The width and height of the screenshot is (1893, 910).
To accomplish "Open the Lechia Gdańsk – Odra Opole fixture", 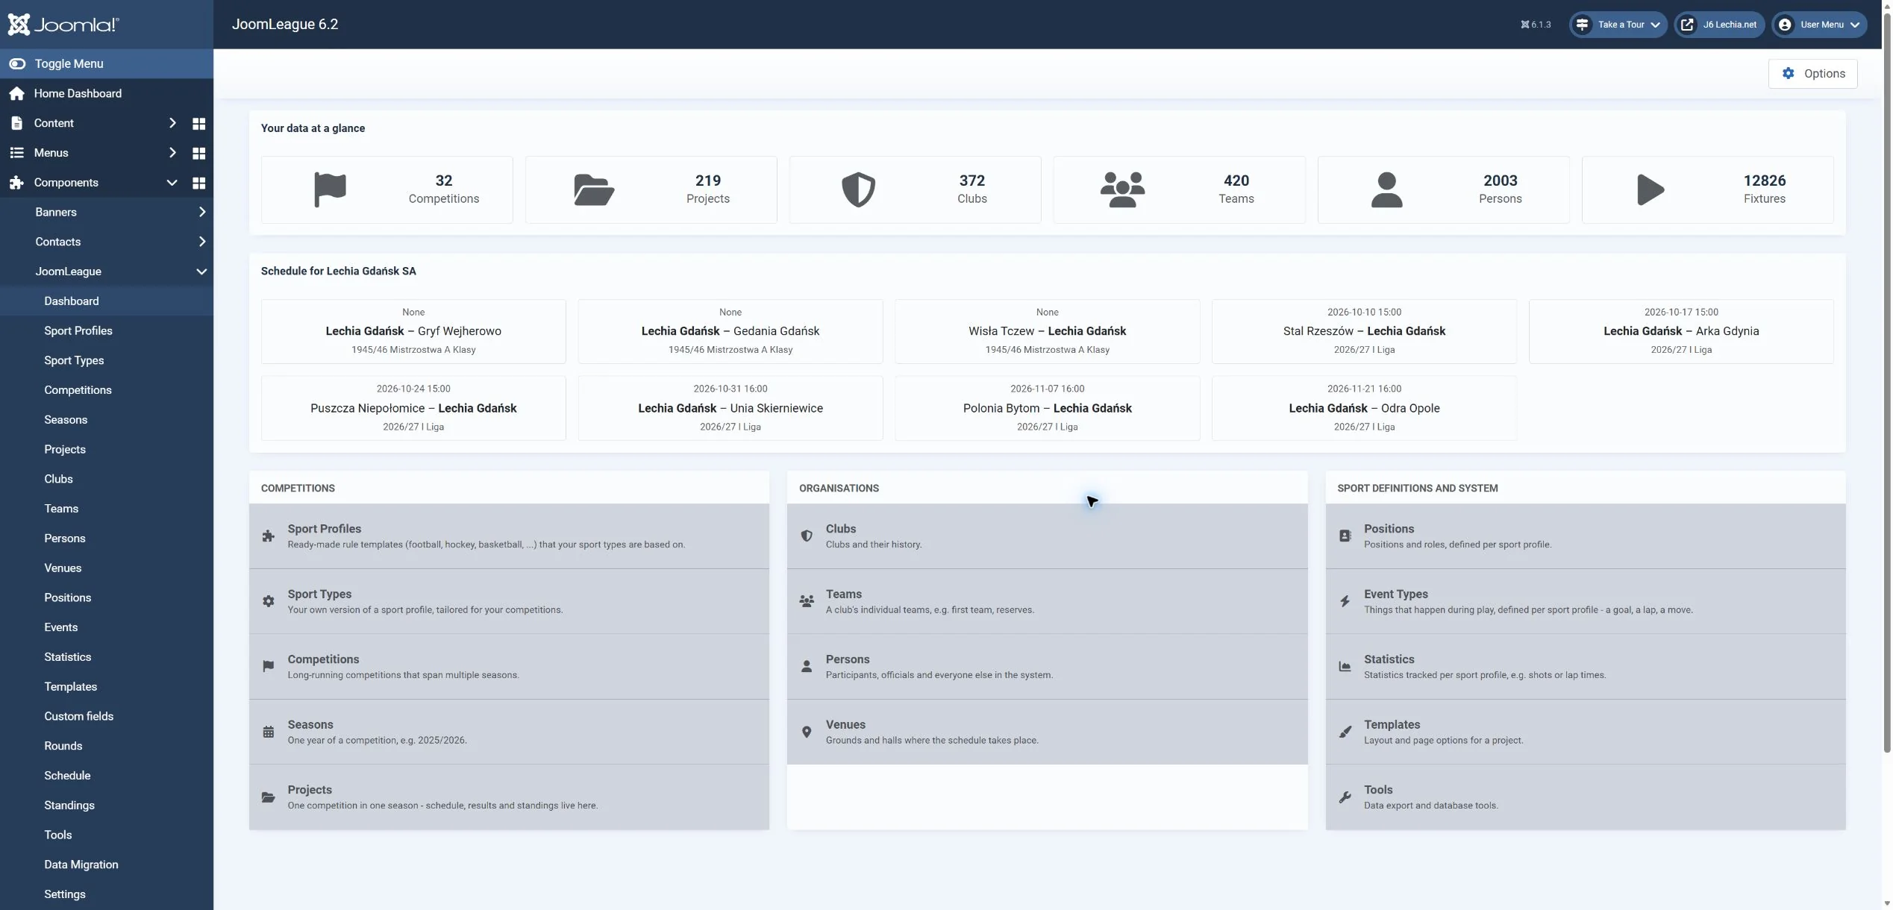I will tap(1364, 408).
